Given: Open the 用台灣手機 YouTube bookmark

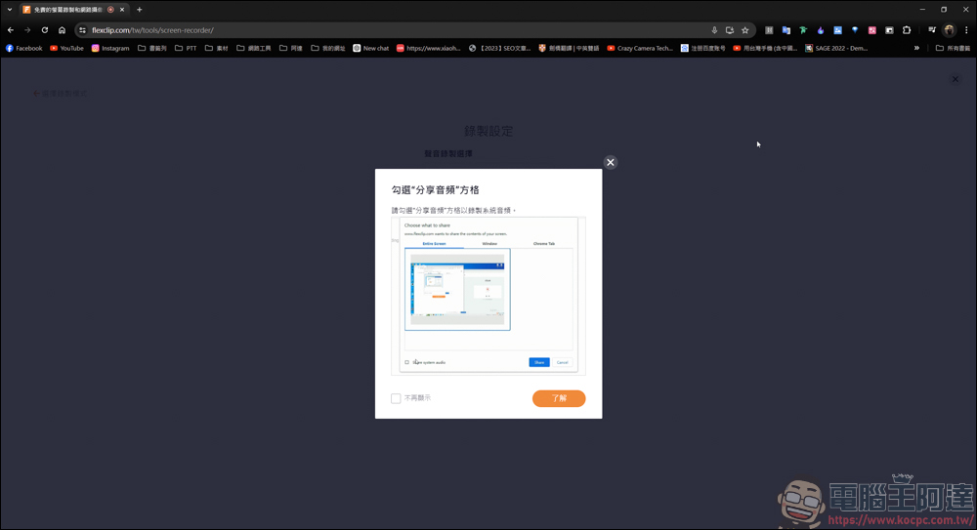Looking at the screenshot, I should [765, 48].
